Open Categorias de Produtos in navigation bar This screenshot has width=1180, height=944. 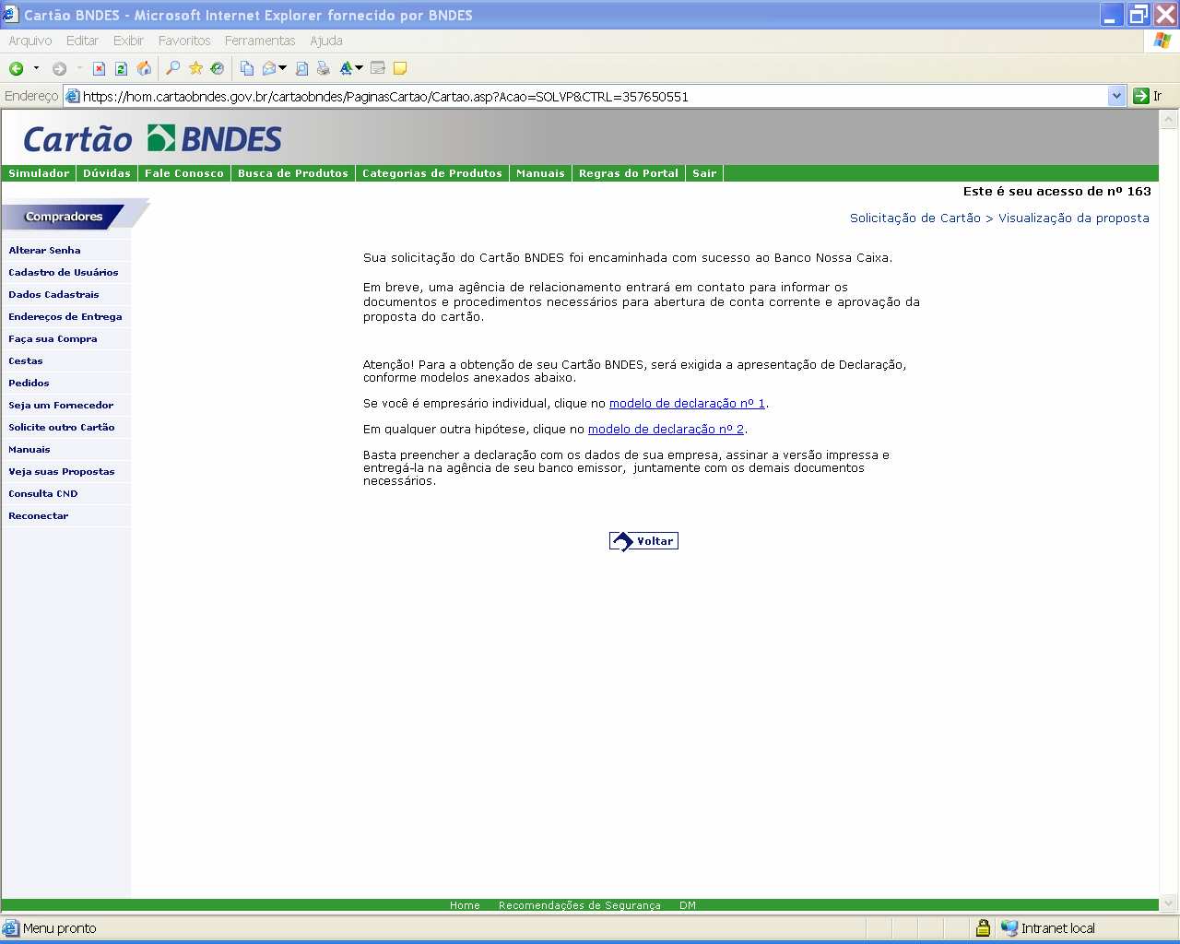432,173
